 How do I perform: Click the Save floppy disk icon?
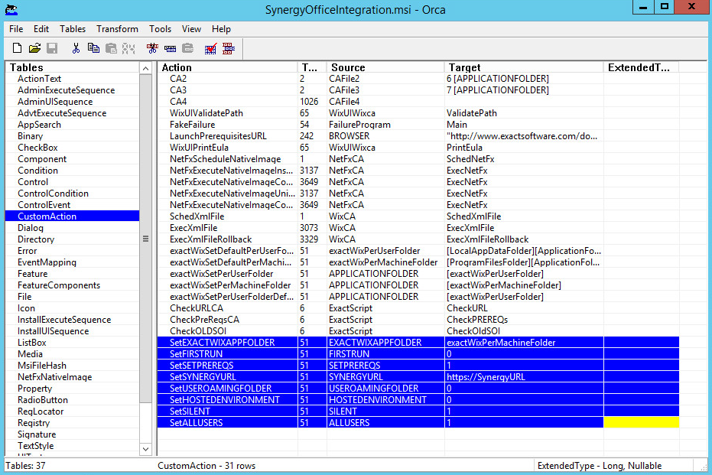pyautogui.click(x=52, y=48)
